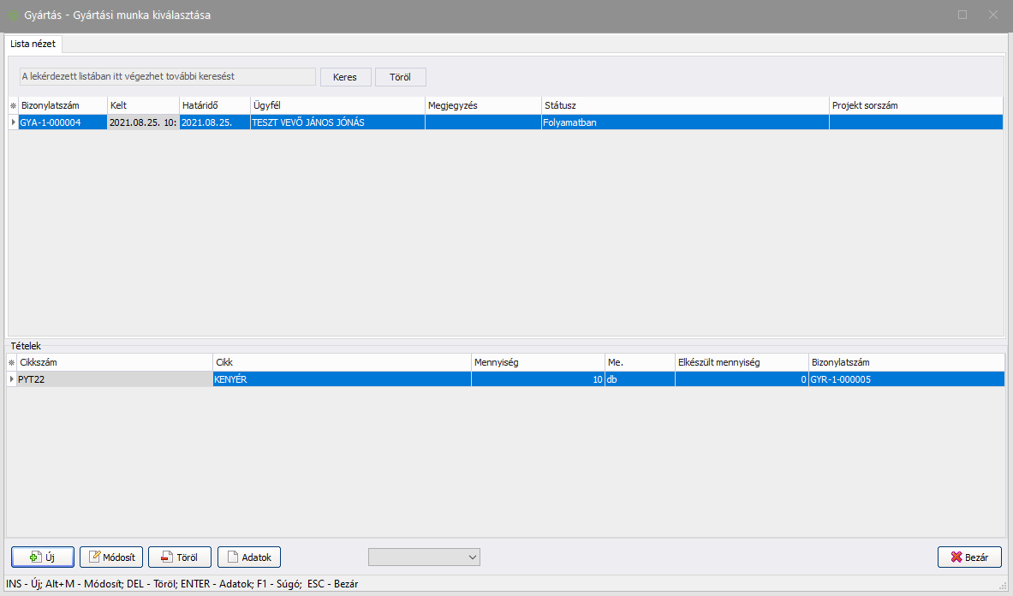Click the Elkészült mennyiség column header
This screenshot has height=596, width=1013.
(741, 363)
